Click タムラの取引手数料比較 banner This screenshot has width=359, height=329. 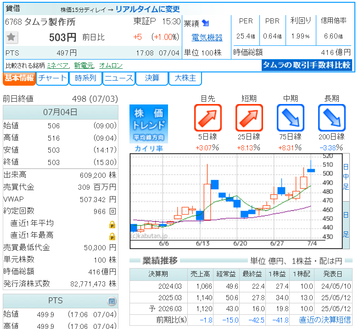[307, 66]
